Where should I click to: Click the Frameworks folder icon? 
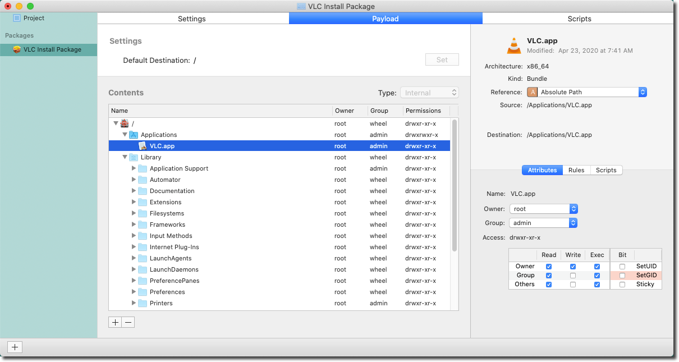pos(143,224)
